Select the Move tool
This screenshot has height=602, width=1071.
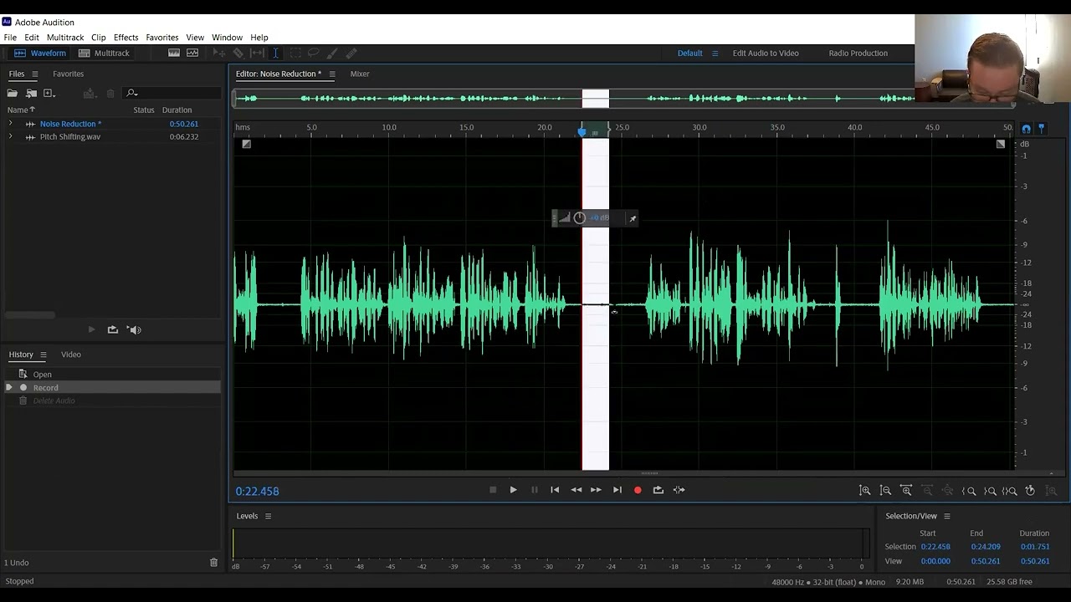(x=219, y=53)
